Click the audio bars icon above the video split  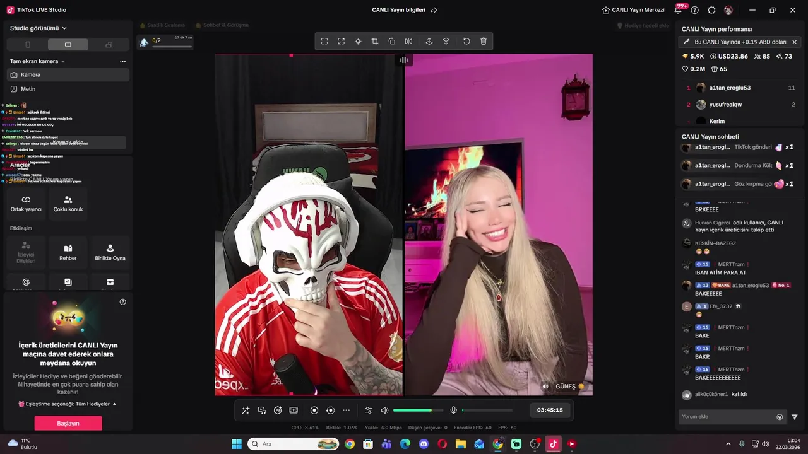tap(404, 60)
